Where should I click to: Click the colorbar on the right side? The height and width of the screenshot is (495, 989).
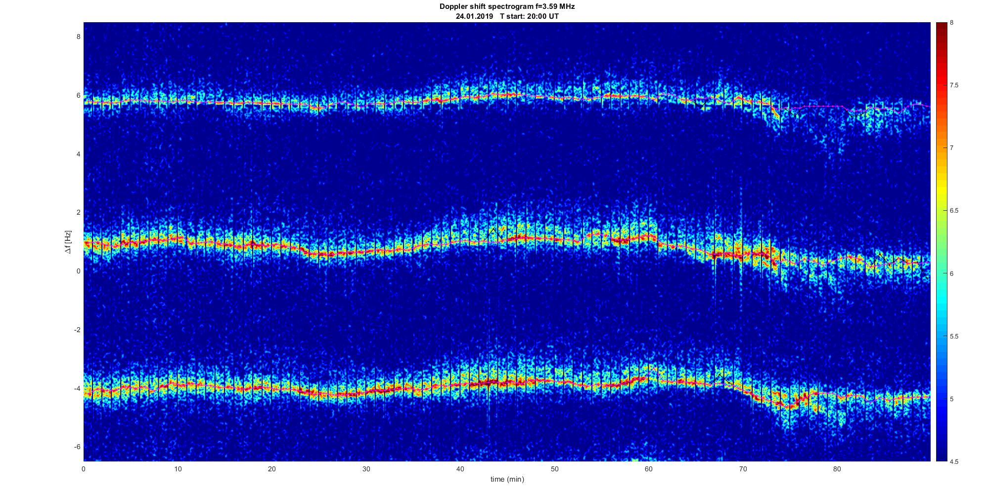click(x=941, y=242)
